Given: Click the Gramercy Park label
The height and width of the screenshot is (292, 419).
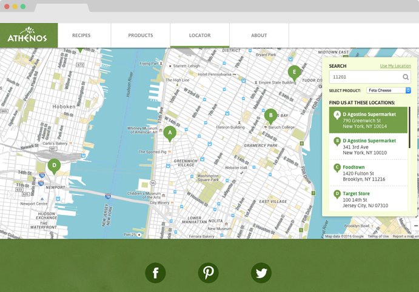Looking at the screenshot, I should point(261,145).
